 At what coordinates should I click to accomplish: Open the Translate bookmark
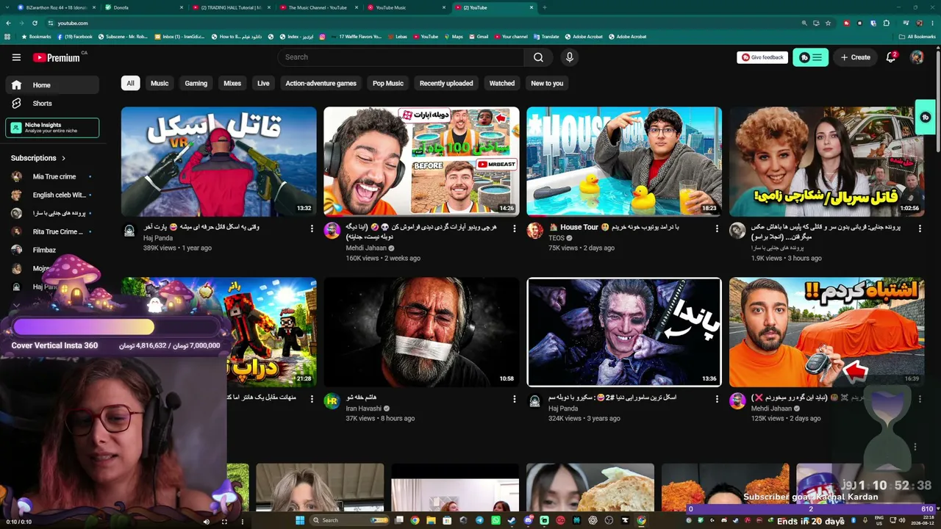point(546,36)
